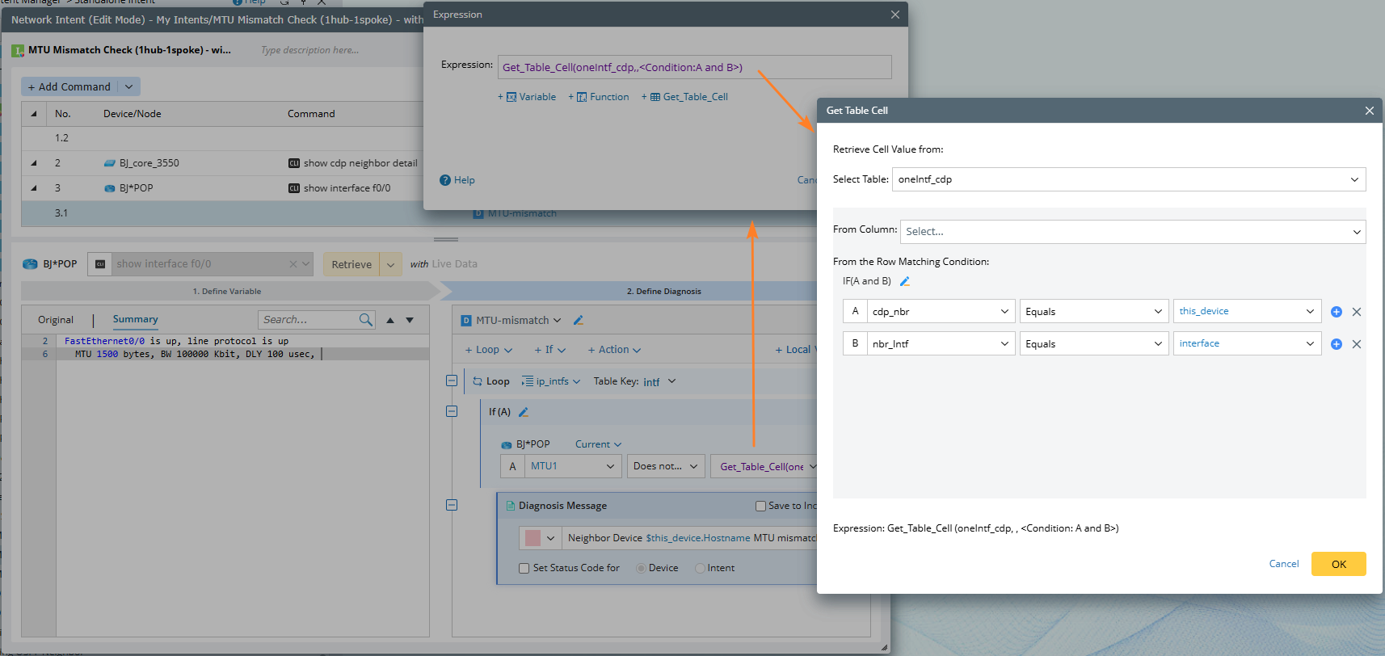Image resolution: width=1385 pixels, height=656 pixels.
Task: Open the + Action menu
Action: tap(614, 350)
